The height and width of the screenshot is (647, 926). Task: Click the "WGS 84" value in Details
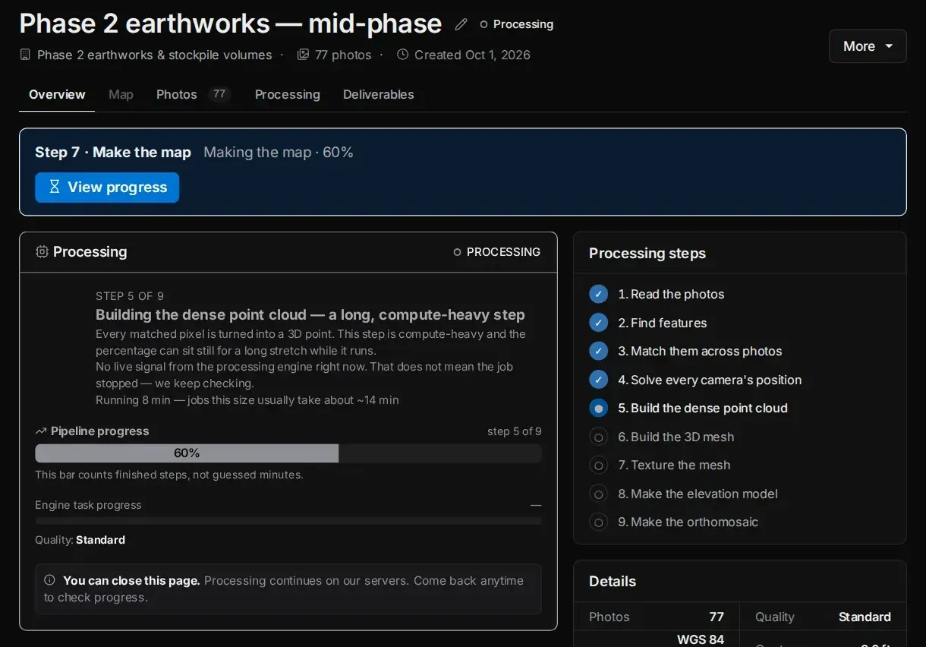pos(701,639)
